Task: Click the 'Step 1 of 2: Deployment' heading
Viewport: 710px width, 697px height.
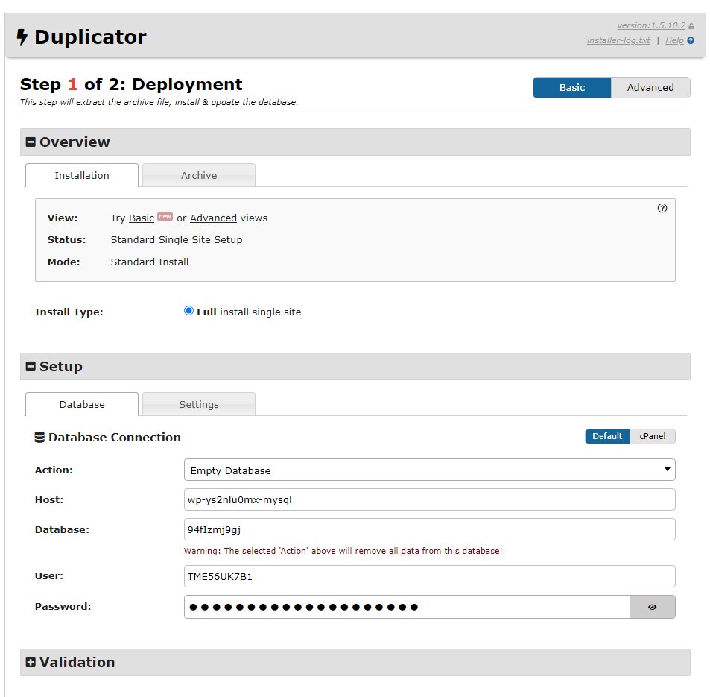Action: pyautogui.click(x=131, y=84)
